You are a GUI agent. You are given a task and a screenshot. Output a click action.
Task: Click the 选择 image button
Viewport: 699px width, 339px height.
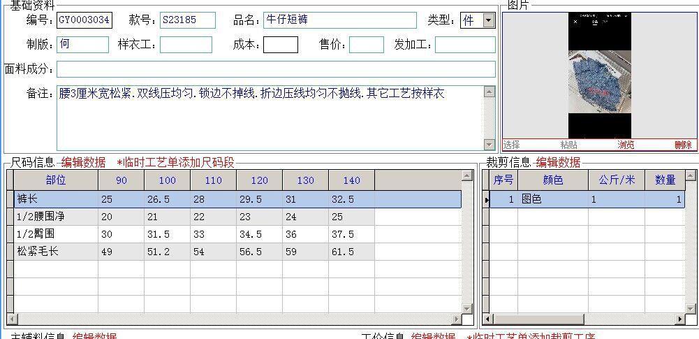pyautogui.click(x=512, y=145)
